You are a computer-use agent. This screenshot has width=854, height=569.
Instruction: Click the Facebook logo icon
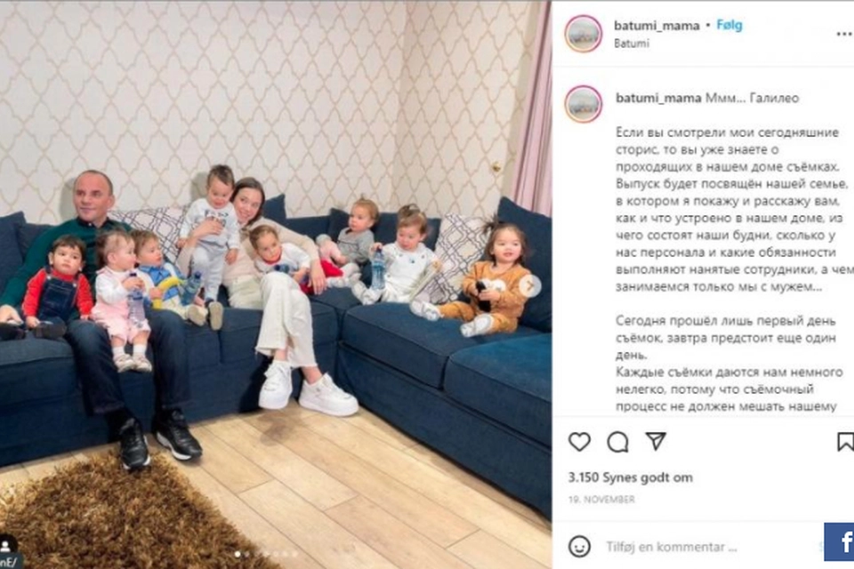point(839,541)
